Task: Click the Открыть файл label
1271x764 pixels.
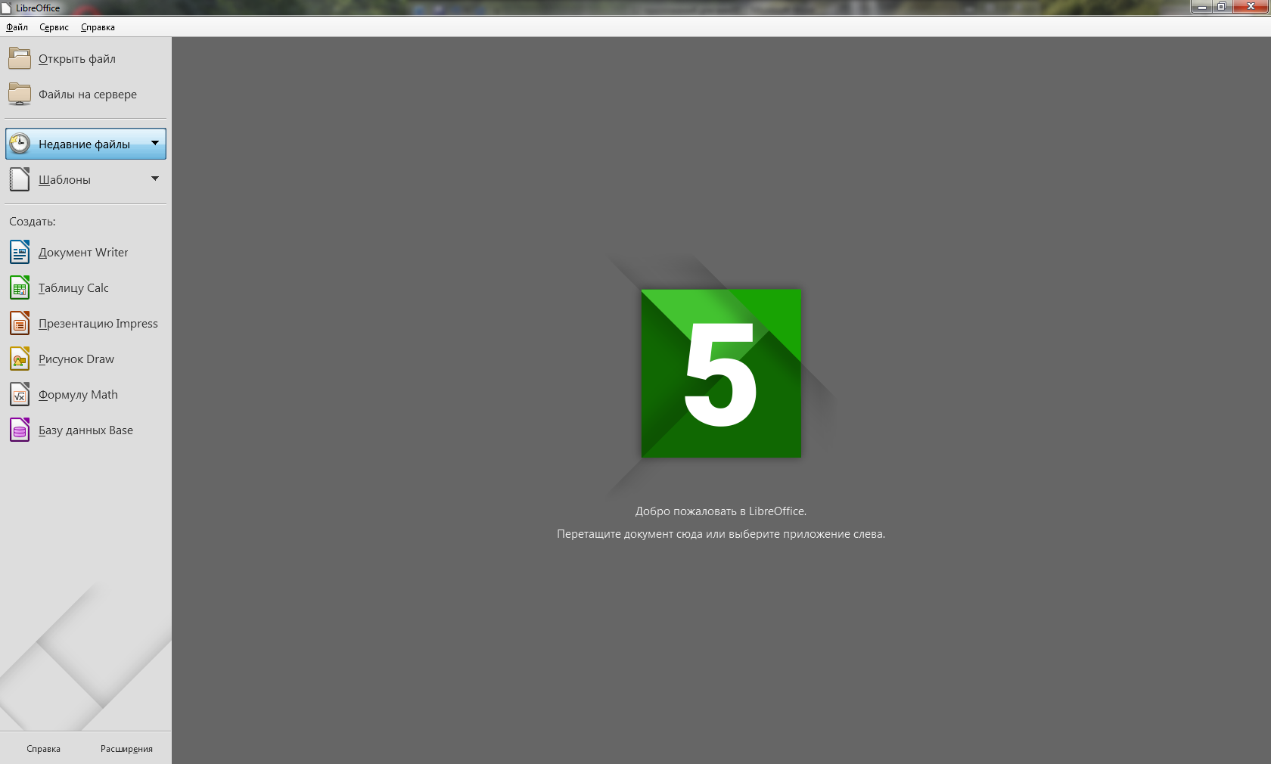Action: (x=77, y=59)
